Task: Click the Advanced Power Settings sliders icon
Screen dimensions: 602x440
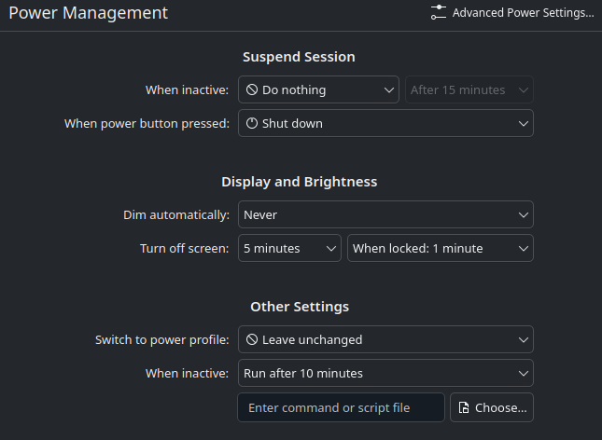Action: pyautogui.click(x=439, y=12)
